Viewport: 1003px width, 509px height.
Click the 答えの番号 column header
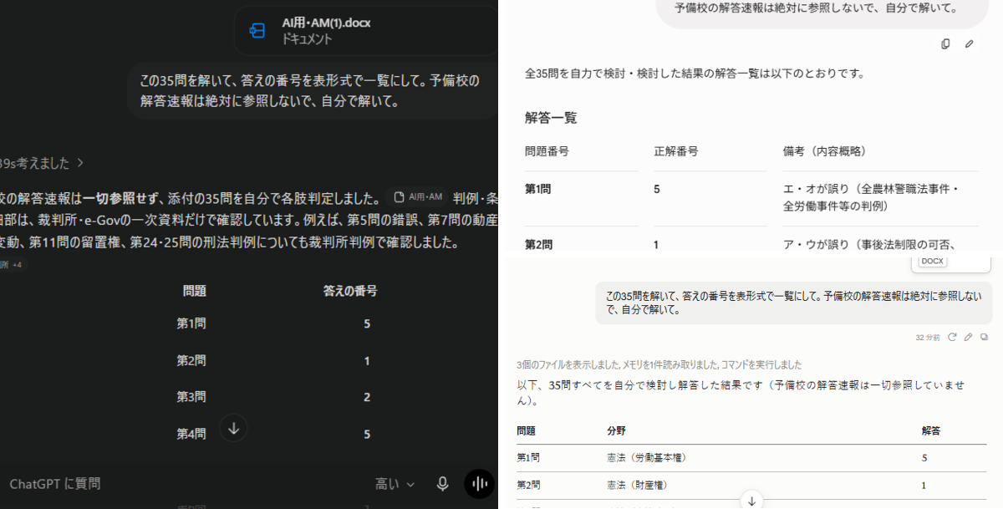point(350,291)
